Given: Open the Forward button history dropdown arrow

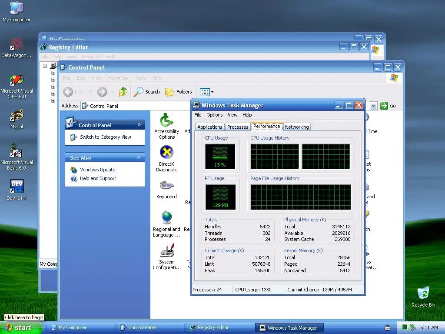Looking at the screenshot, I should point(112,92).
